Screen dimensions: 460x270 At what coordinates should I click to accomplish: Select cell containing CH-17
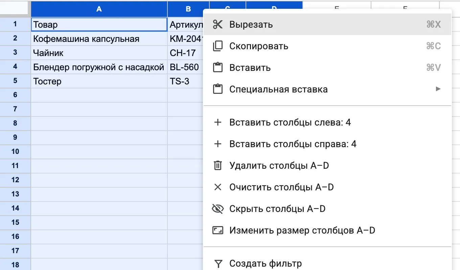coord(185,53)
